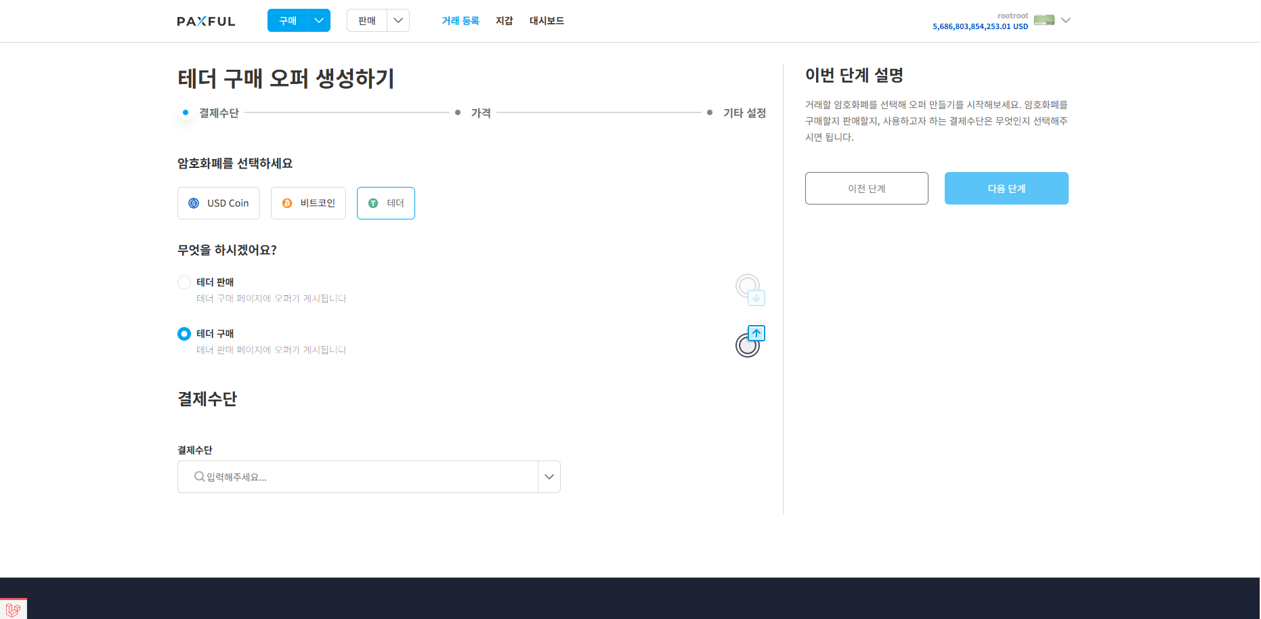Click the 이전 단계 button
Image resolution: width=1261 pixels, height=619 pixels.
point(866,188)
